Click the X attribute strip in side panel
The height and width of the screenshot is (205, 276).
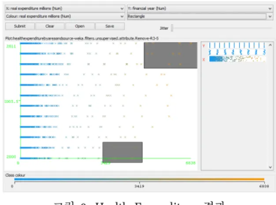point(237,59)
